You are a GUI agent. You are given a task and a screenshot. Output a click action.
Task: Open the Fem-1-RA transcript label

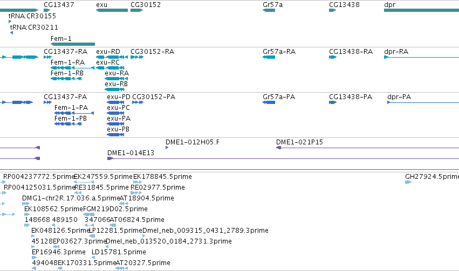click(67, 62)
